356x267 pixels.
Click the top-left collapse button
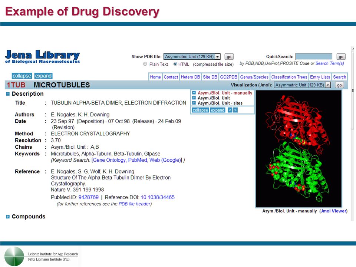[x=22, y=76]
